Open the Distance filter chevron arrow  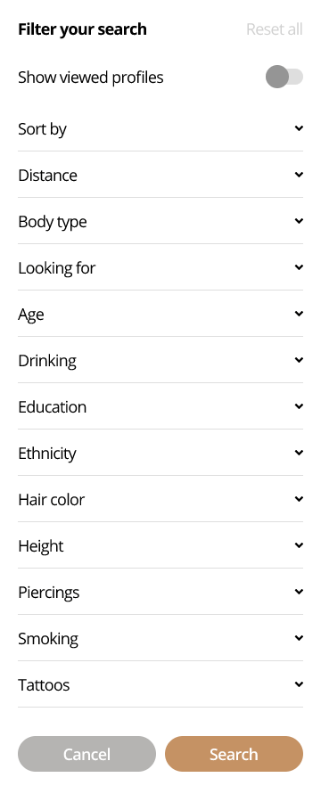pyautogui.click(x=299, y=175)
